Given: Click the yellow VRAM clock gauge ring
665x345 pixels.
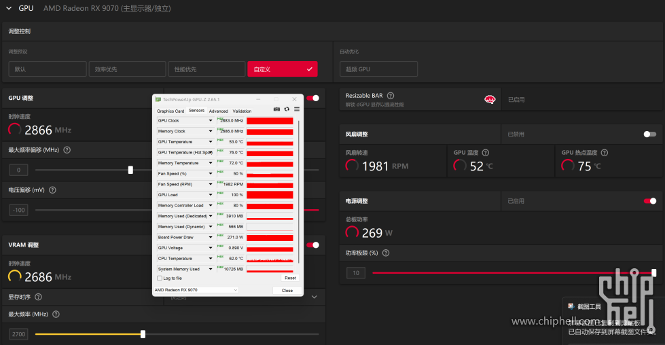Looking at the screenshot, I should tap(15, 277).
